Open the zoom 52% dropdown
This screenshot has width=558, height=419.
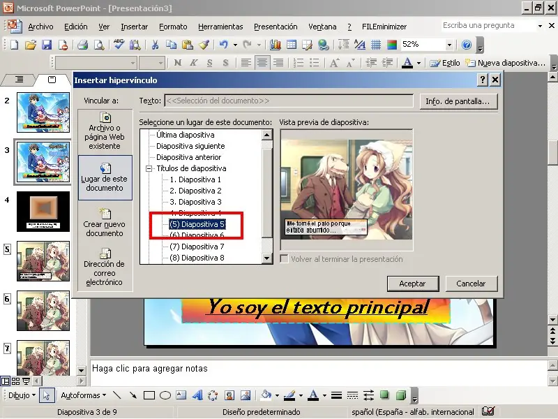click(448, 45)
